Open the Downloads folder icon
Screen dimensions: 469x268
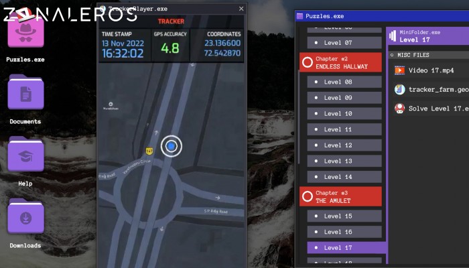(x=25, y=216)
